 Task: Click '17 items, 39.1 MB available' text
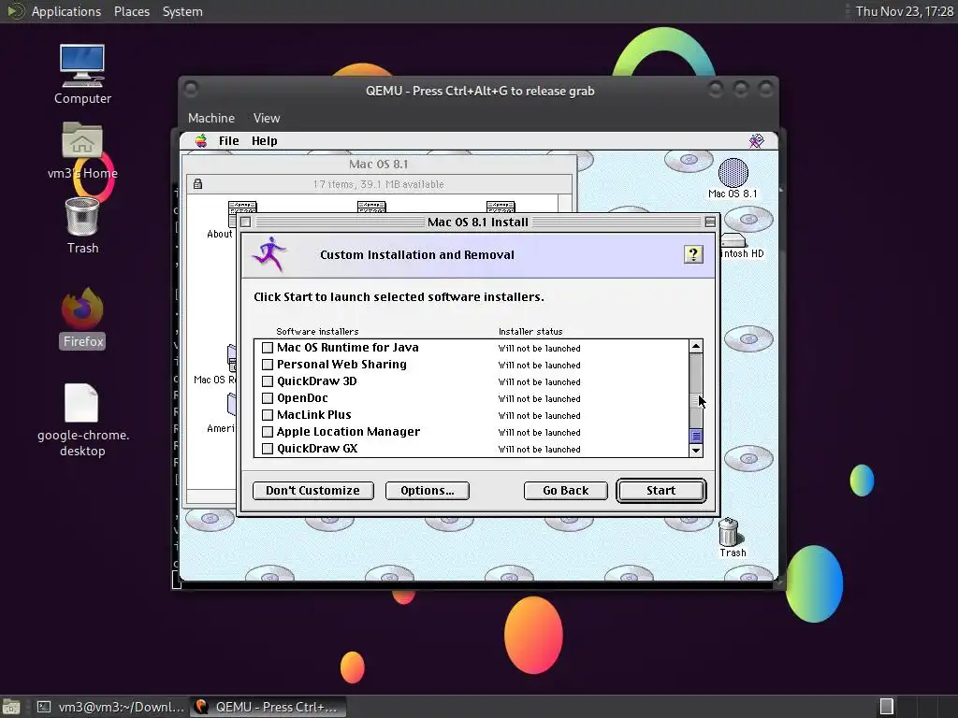[378, 184]
